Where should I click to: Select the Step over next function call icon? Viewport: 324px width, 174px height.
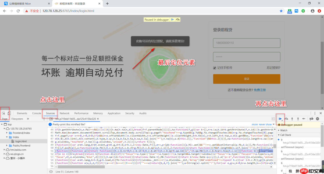[286, 119]
